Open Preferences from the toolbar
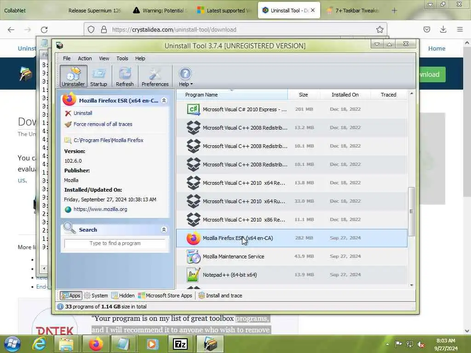 tap(155, 76)
